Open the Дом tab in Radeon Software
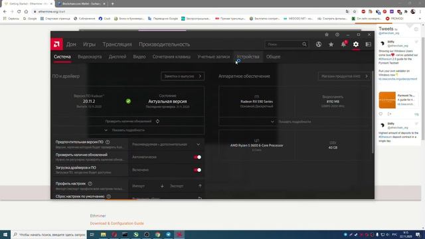425x239 pixels. click(71, 44)
